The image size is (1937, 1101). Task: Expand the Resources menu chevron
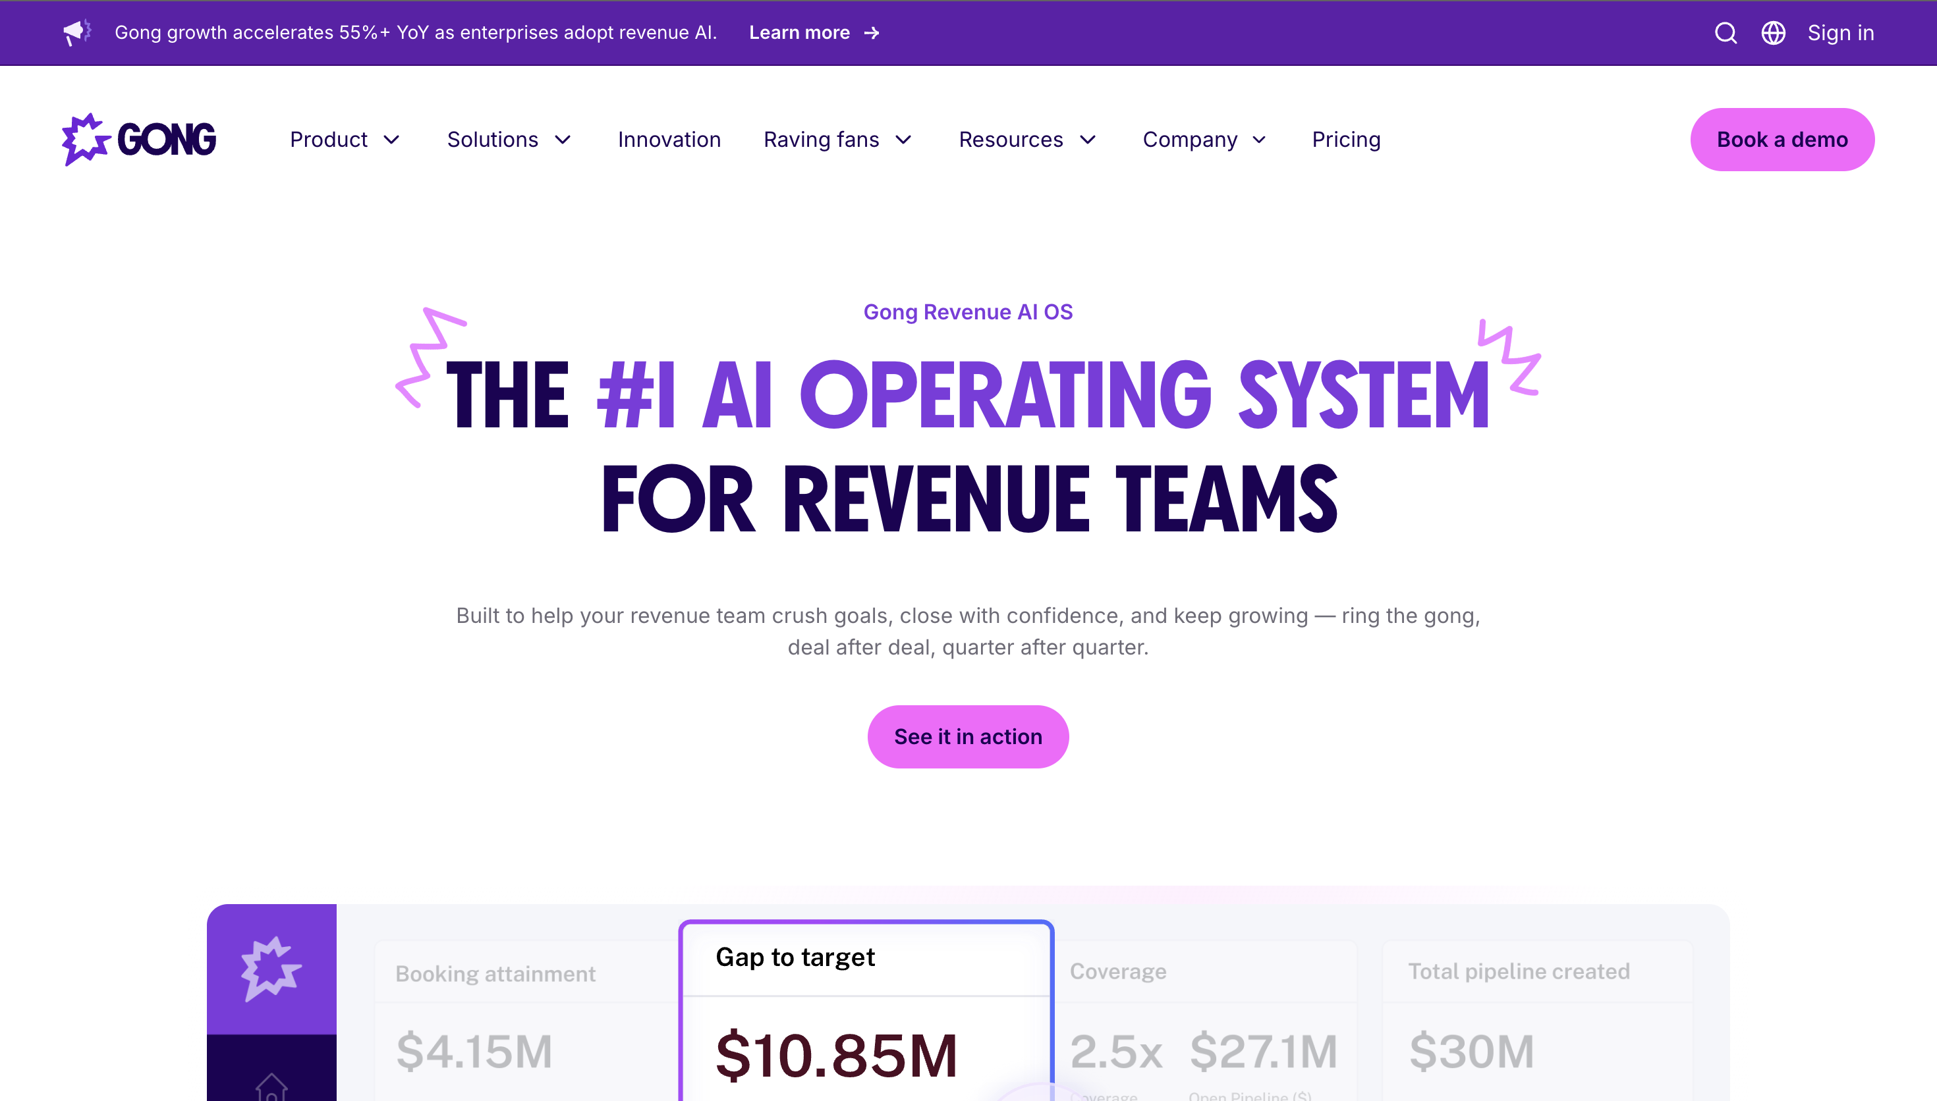click(x=1088, y=140)
